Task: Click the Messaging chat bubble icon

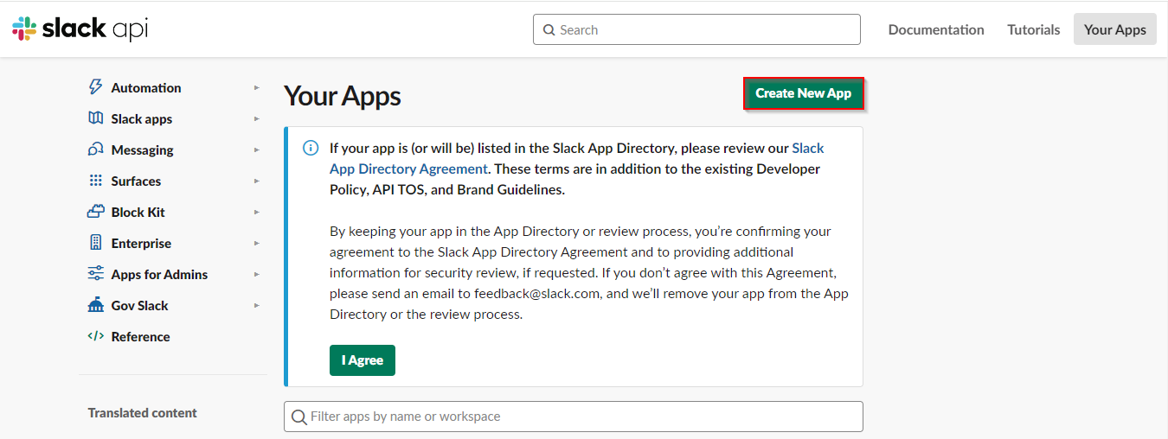Action: pyautogui.click(x=96, y=150)
